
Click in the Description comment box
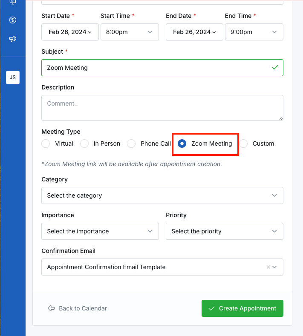pos(162,108)
